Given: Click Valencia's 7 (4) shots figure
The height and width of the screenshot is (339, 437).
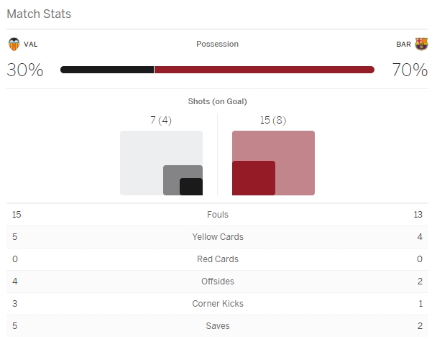Looking at the screenshot, I should click(x=161, y=120).
